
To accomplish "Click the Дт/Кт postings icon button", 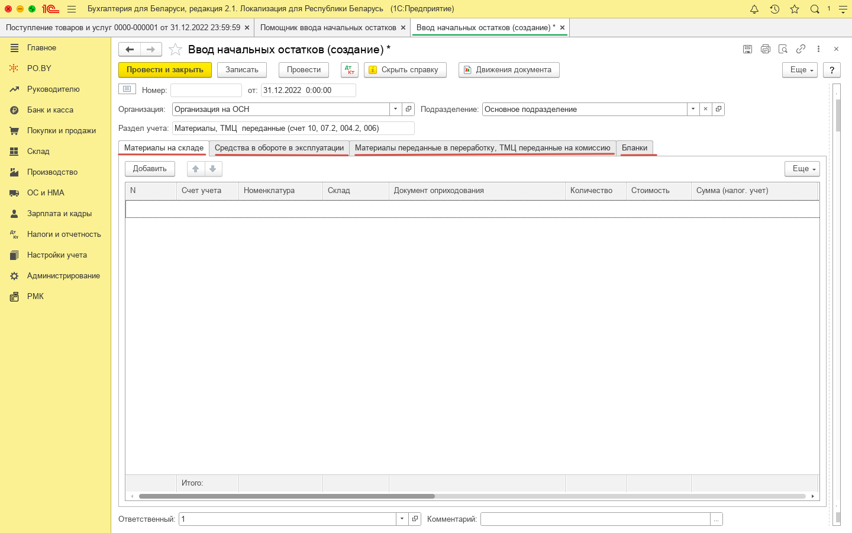I will (350, 70).
